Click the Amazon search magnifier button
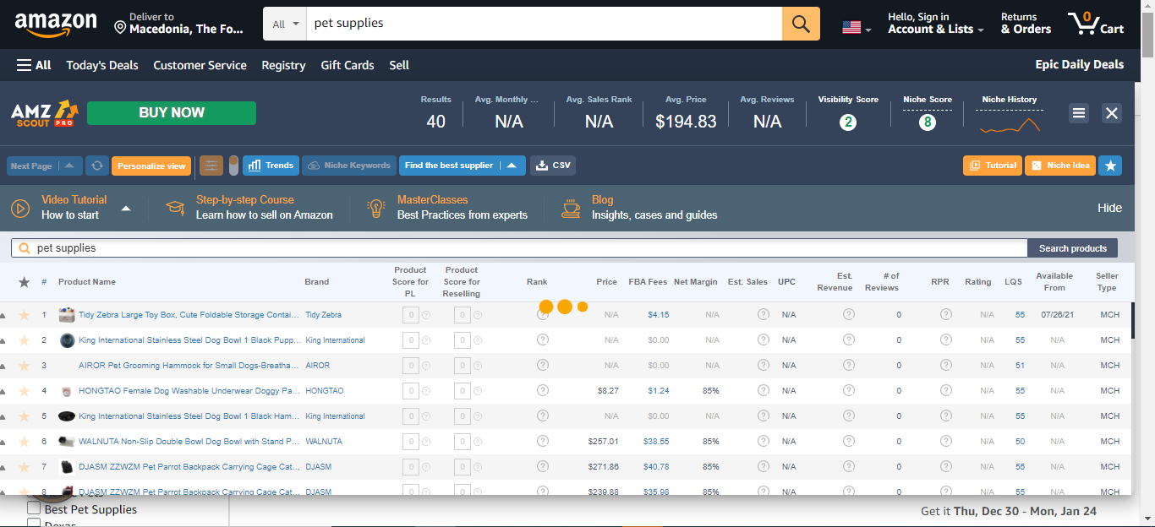This screenshot has height=527, width=1155. pos(801,24)
